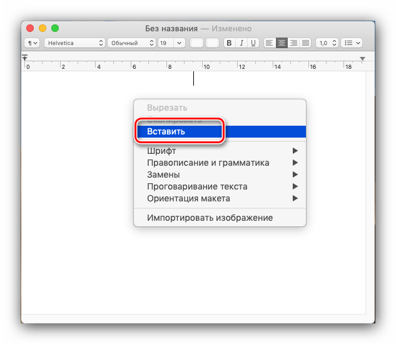Select the right margin marker on ruler
The height and width of the screenshot is (344, 396).
coord(362,59)
